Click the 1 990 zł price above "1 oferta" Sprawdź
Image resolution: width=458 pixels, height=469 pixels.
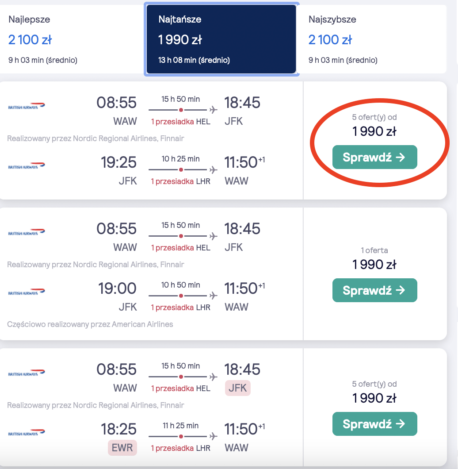[374, 265]
